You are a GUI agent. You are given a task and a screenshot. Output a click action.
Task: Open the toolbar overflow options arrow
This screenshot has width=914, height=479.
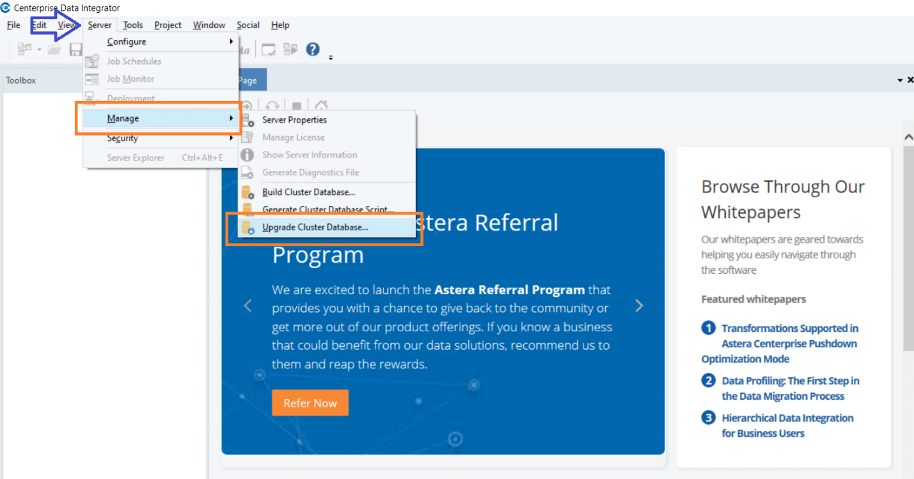tap(331, 58)
